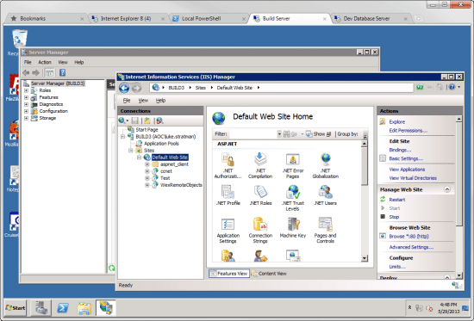This screenshot has width=474, height=321.
Task: Switch to Local PowerShell tab
Action: [x=209, y=19]
